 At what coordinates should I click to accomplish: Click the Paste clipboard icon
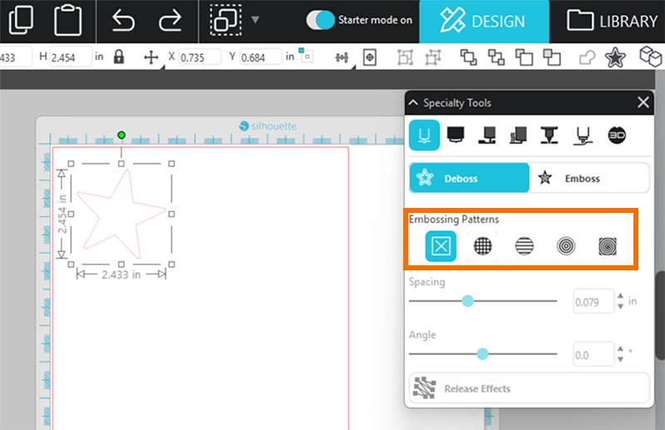click(x=67, y=21)
